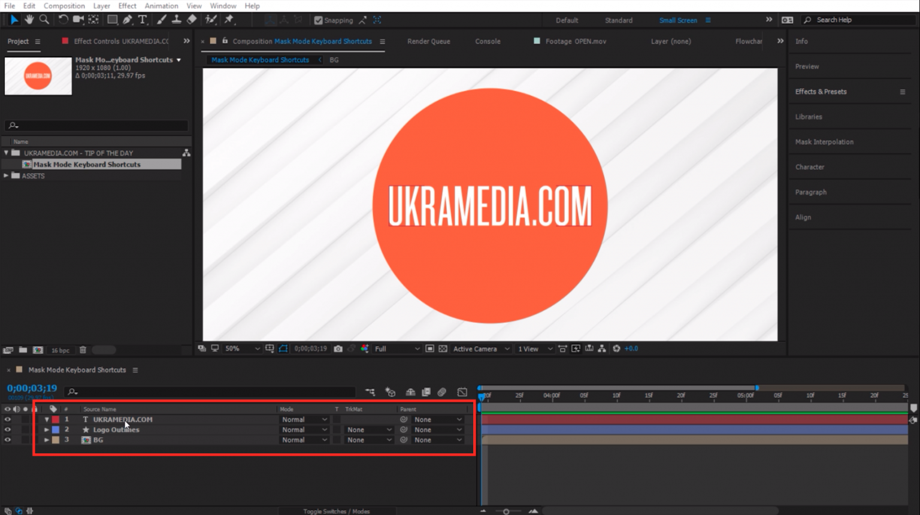Open the Composition menu
This screenshot has height=515, width=920.
pos(64,5)
